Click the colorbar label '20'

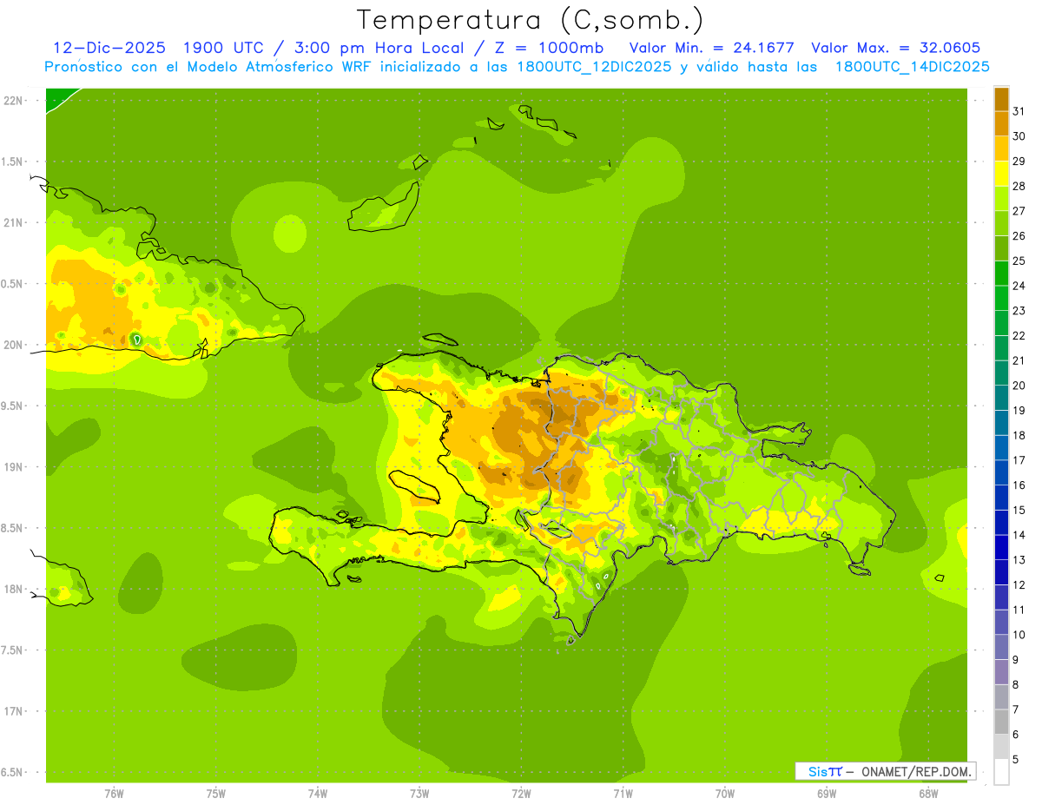tap(1019, 385)
